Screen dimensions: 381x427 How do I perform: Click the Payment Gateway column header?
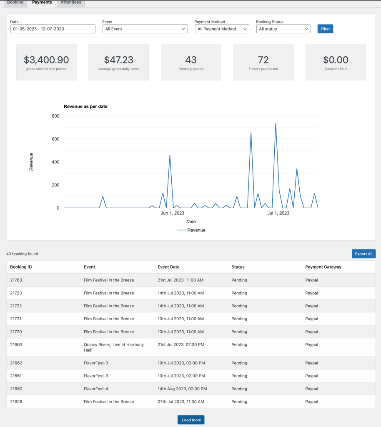[x=323, y=267]
